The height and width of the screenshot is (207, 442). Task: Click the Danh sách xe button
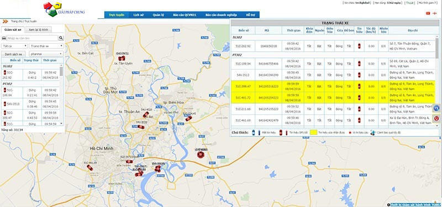click(13, 54)
